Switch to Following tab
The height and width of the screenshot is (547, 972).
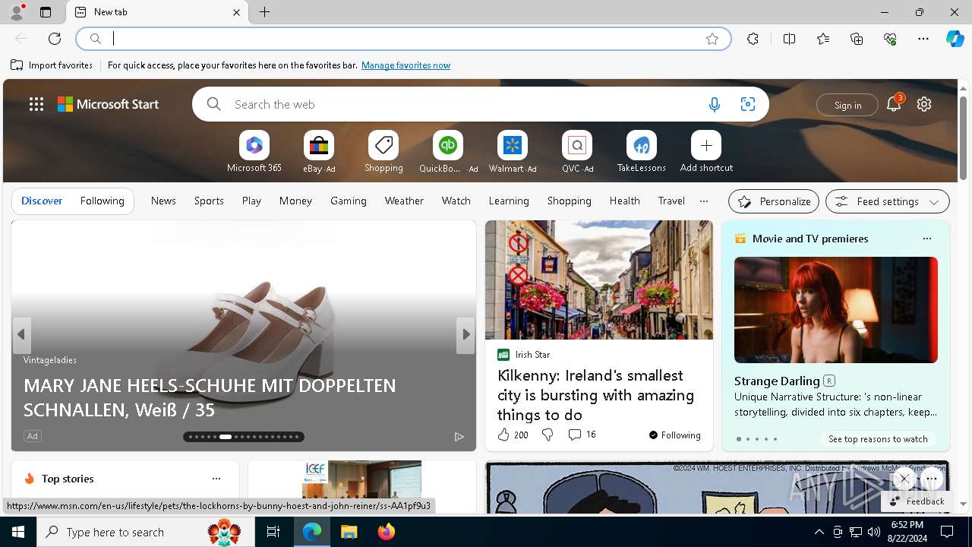click(102, 201)
